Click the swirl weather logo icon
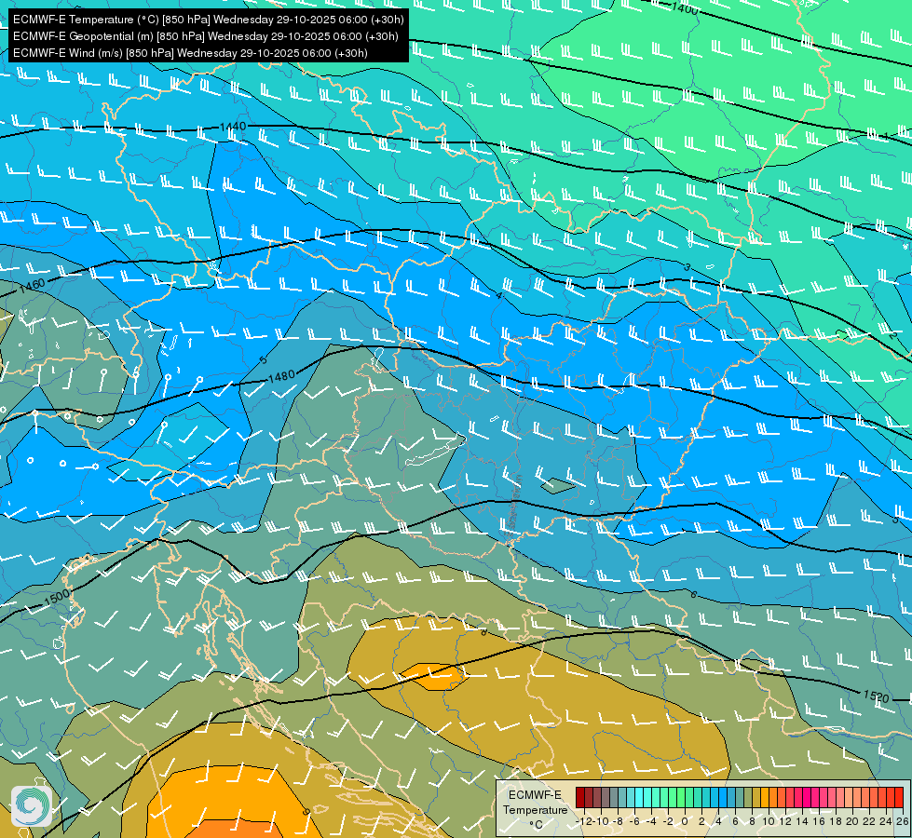Viewport: 912px width, 838px height. point(32,806)
